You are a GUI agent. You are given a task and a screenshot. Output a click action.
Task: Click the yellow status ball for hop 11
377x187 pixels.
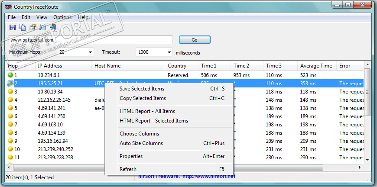(10, 157)
